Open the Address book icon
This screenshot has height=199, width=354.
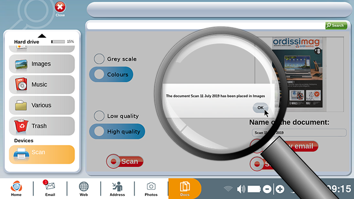pos(117,189)
